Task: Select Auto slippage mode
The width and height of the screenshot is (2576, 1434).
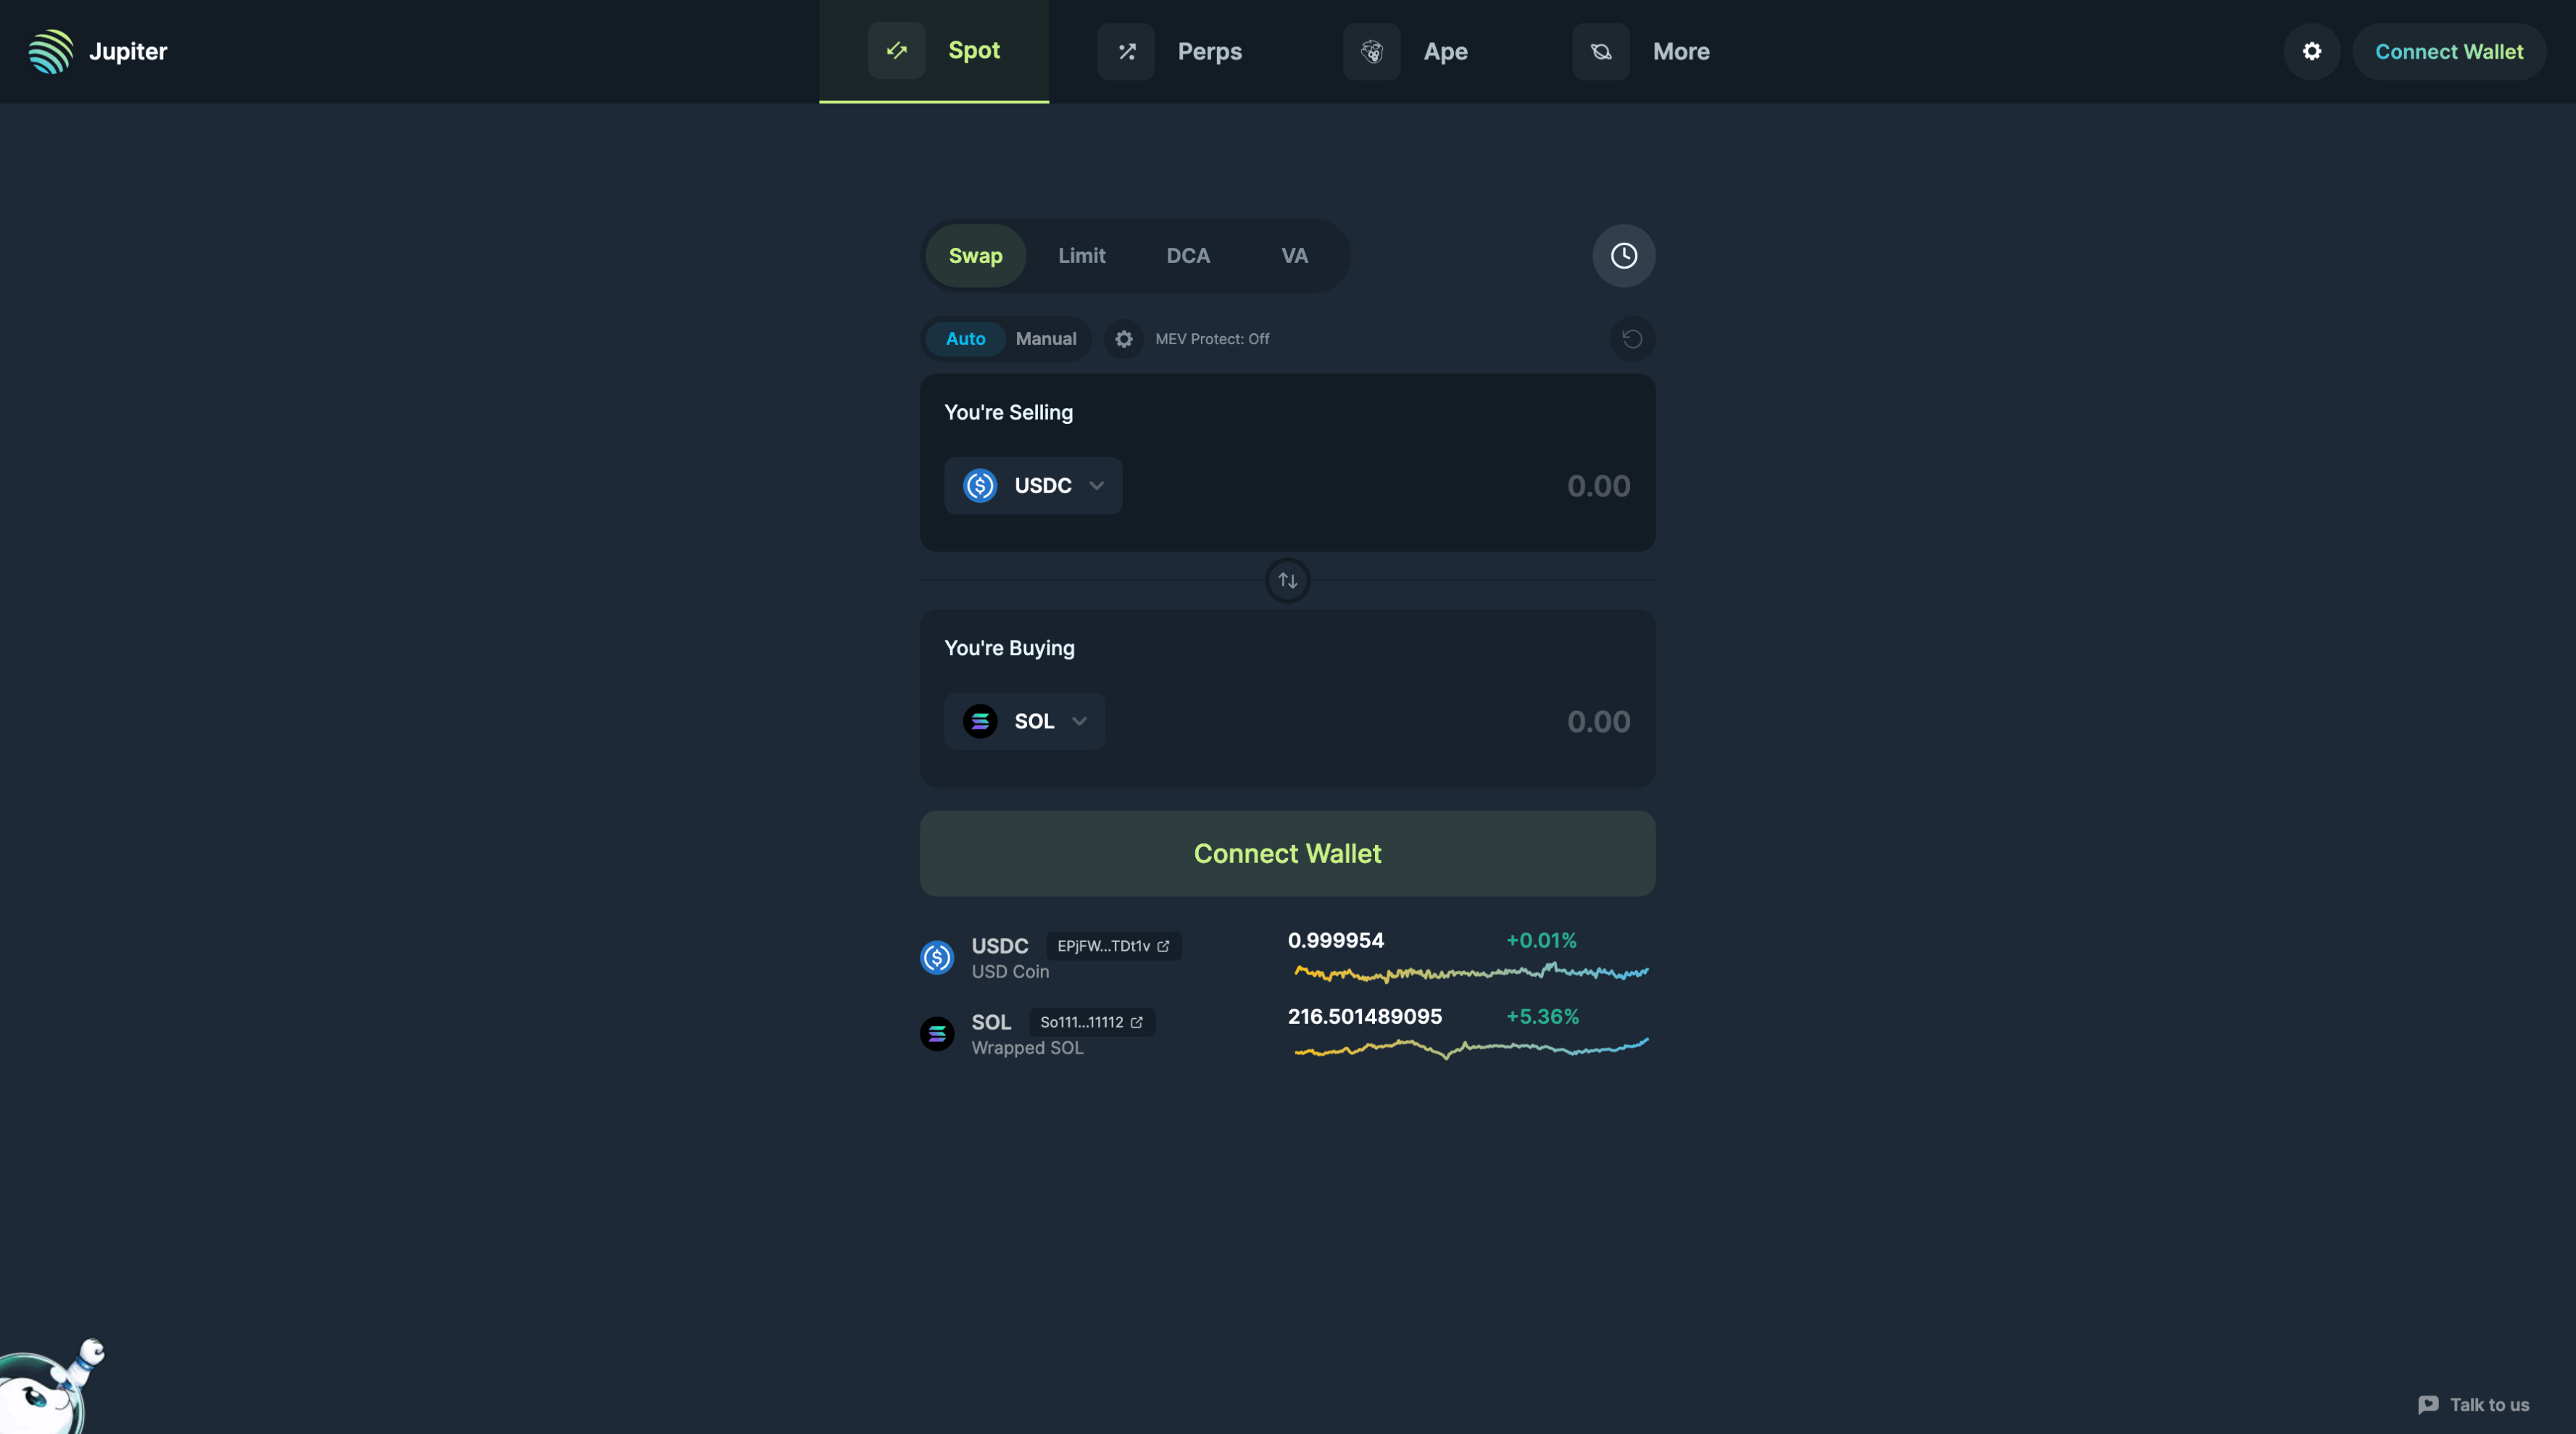Action: [965, 339]
